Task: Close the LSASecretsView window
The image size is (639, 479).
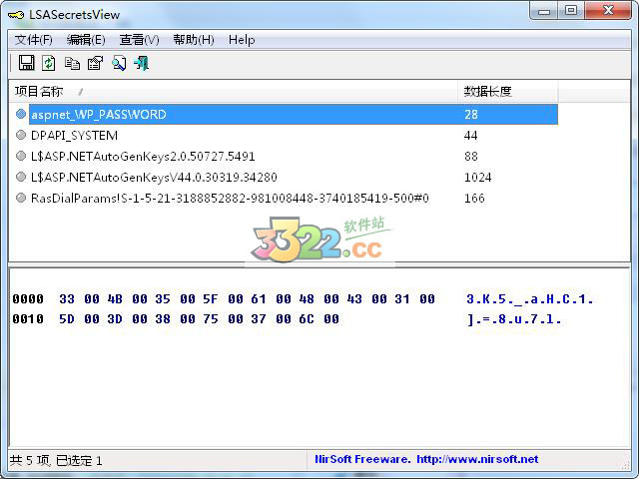Action: click(608, 11)
